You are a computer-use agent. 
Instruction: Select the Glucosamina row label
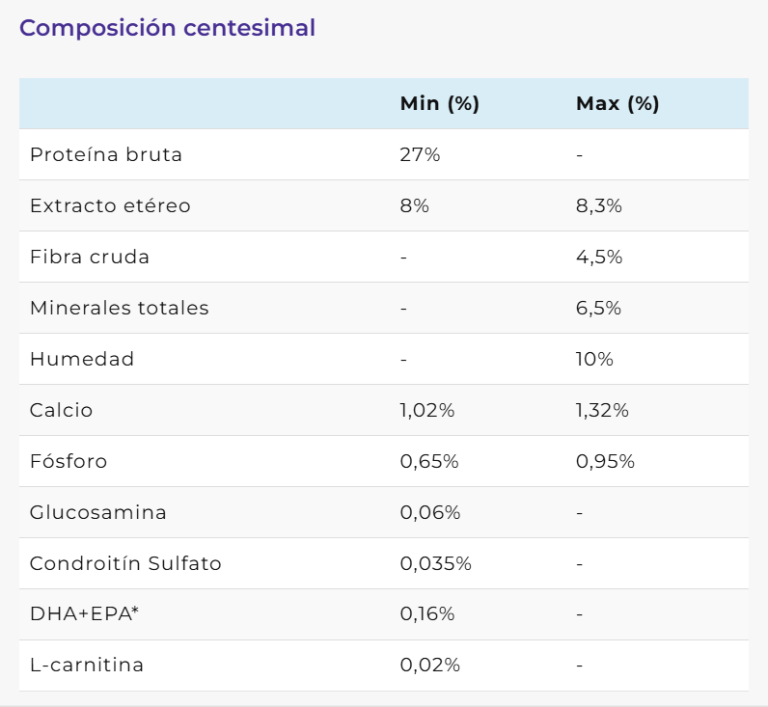[98, 512]
